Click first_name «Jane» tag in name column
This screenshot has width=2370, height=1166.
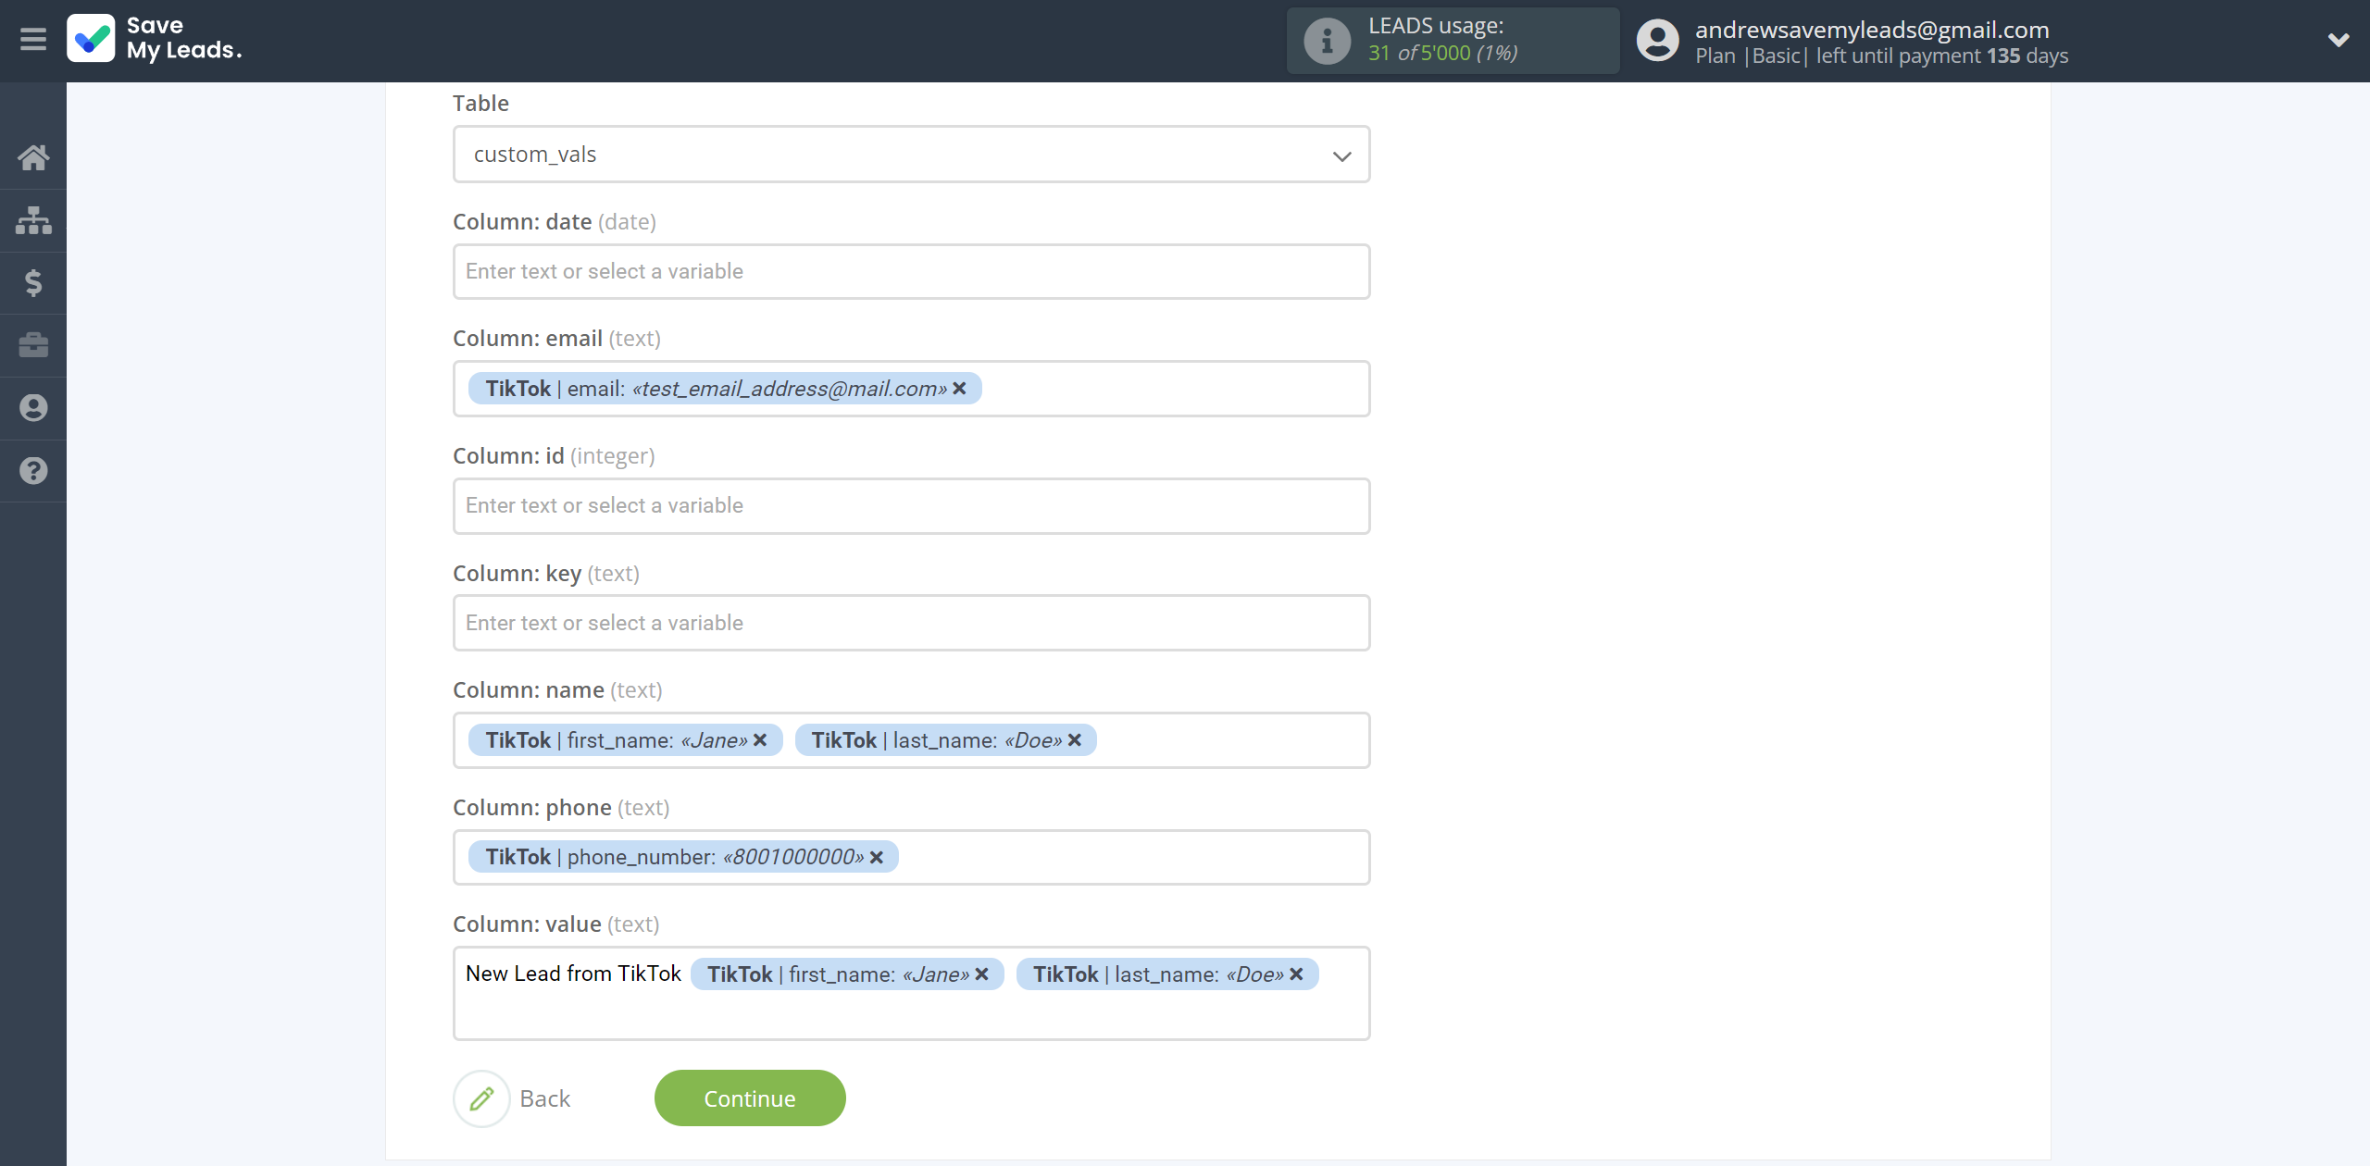click(x=625, y=740)
